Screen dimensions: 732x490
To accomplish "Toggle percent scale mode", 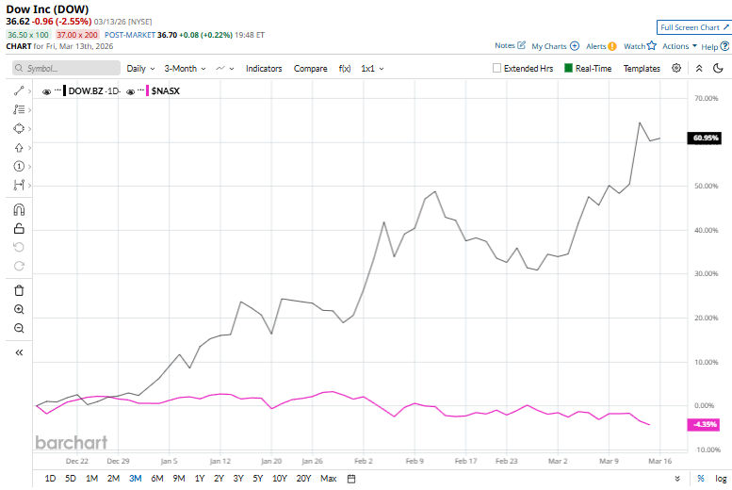I will pyautogui.click(x=700, y=479).
